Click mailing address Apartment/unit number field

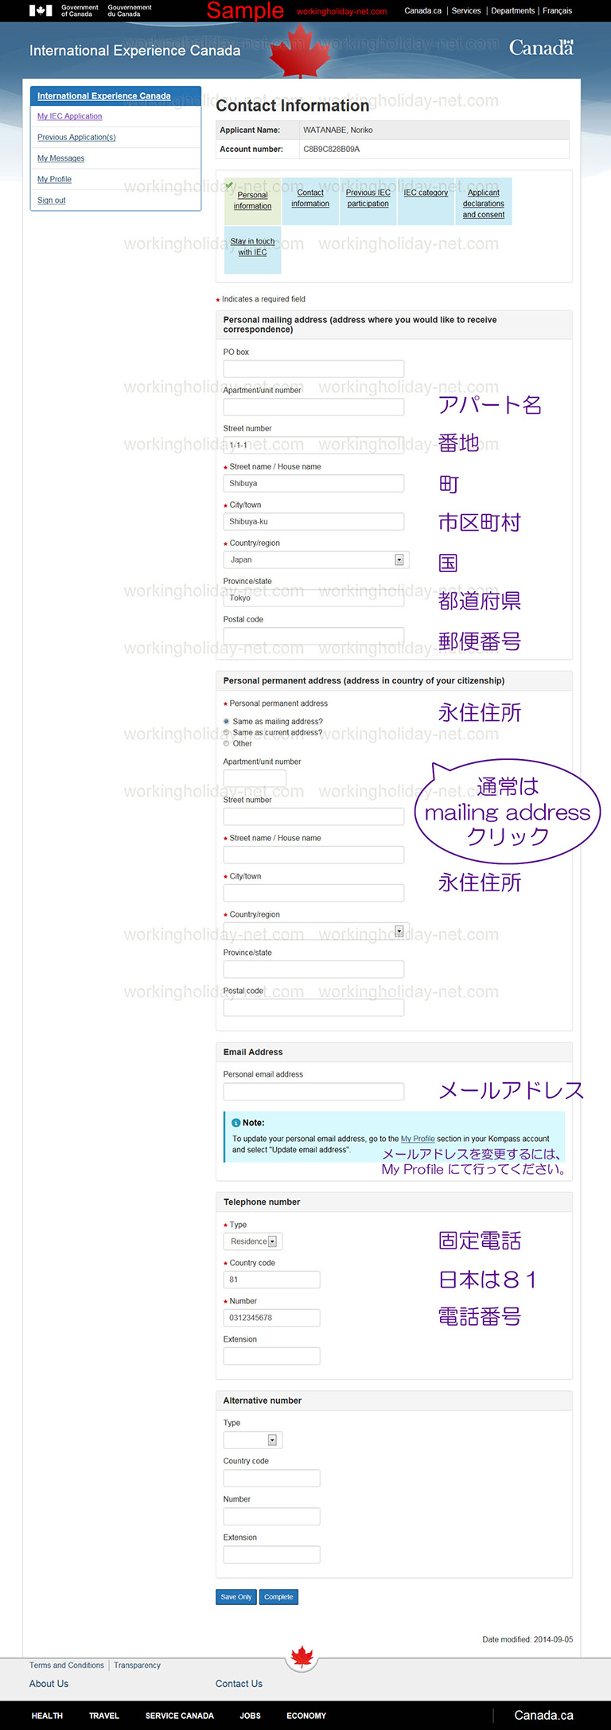coord(313,407)
